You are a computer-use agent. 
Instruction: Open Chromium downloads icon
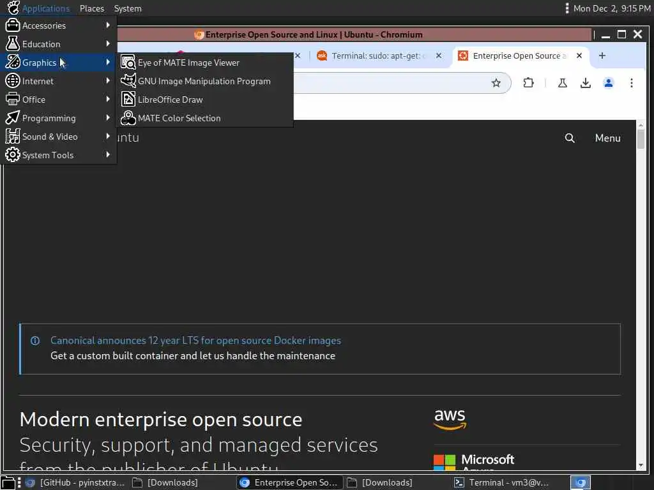pos(585,83)
